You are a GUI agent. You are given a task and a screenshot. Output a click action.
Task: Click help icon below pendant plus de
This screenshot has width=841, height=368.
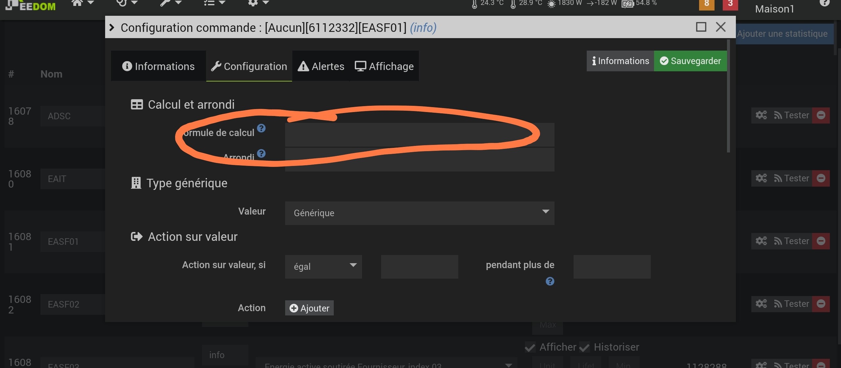coord(550,281)
